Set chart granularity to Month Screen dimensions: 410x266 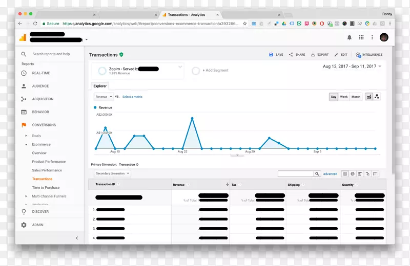356,97
